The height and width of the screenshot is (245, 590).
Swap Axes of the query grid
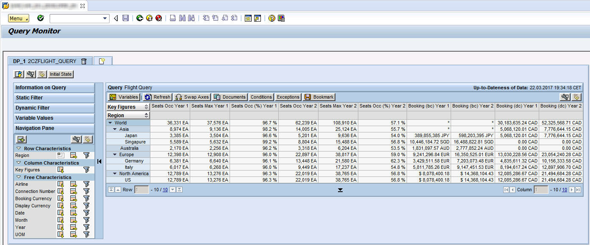click(191, 97)
